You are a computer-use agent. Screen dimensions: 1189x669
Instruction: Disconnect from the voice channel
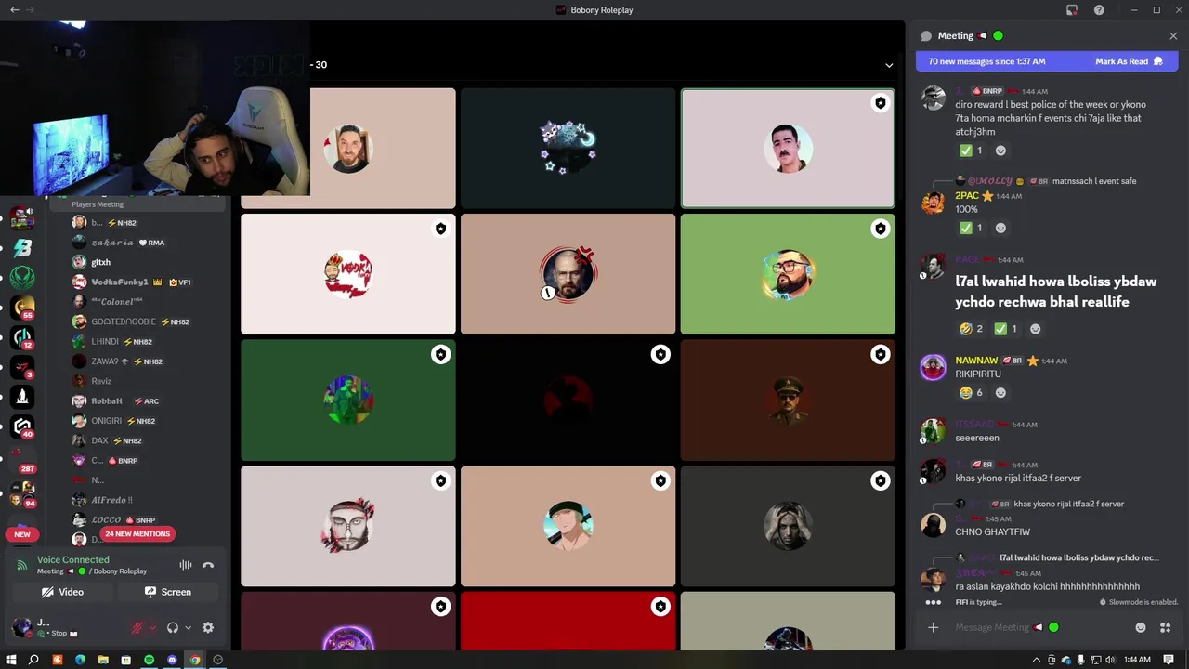(x=208, y=565)
